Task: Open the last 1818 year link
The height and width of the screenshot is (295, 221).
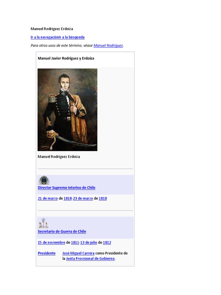Action: (103, 198)
